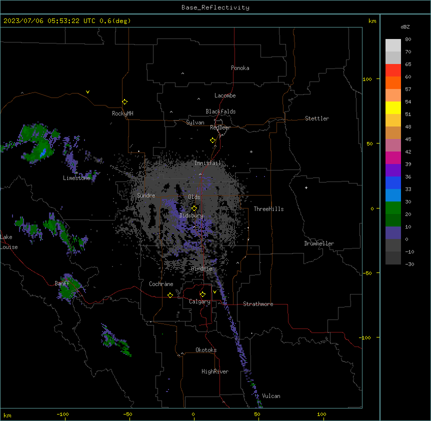Select the light gray 80-70 dBZ legend swatch
The height and width of the screenshot is (421, 431).
(x=393, y=45)
